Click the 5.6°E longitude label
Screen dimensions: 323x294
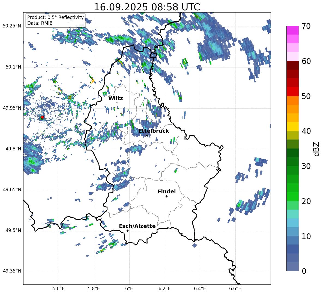[59, 289]
